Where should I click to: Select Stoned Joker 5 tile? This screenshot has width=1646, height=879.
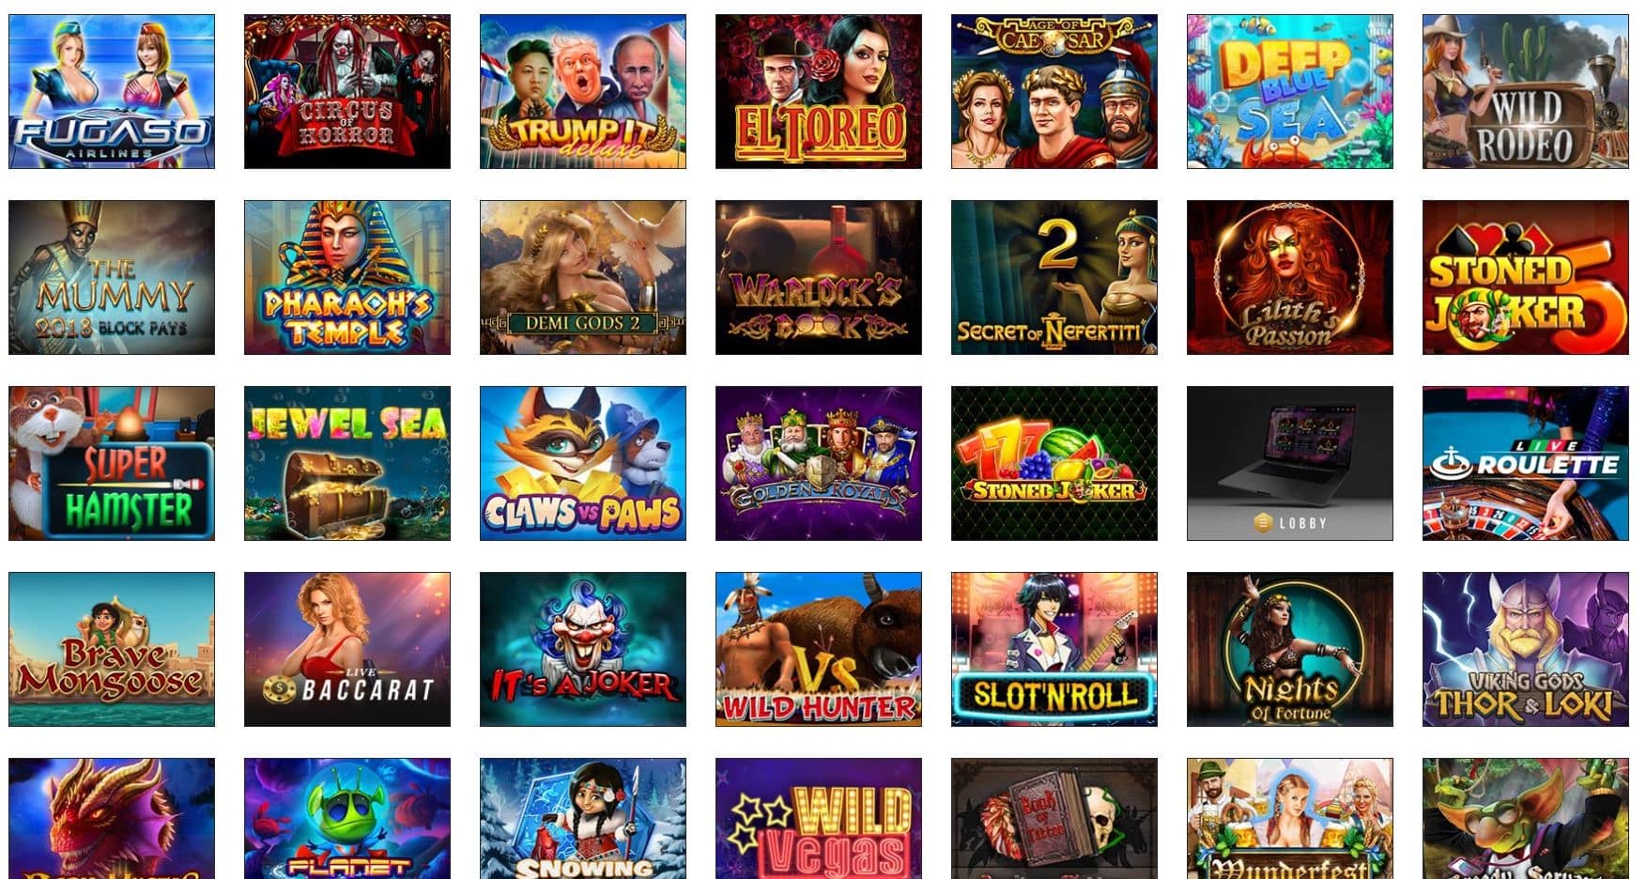[x=1526, y=277]
